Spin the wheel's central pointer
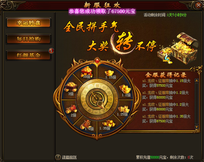Screen dimensions: 204x162 pyautogui.click(x=97, y=99)
